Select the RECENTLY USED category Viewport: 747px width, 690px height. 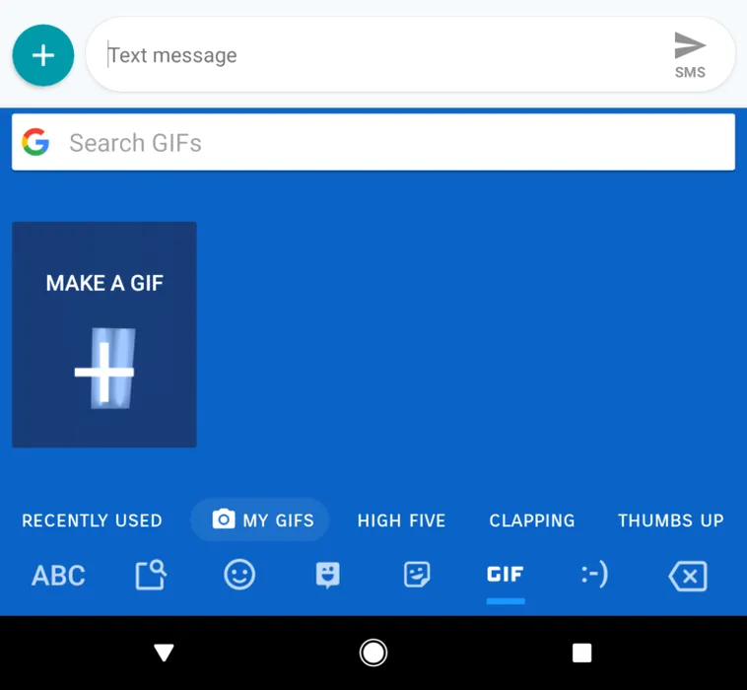[92, 520]
